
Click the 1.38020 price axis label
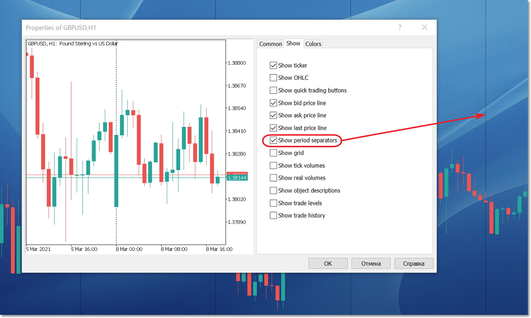tap(237, 199)
